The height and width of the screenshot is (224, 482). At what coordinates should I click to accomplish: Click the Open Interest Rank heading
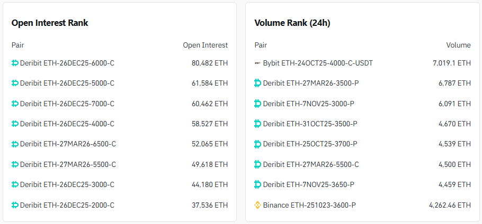point(50,23)
